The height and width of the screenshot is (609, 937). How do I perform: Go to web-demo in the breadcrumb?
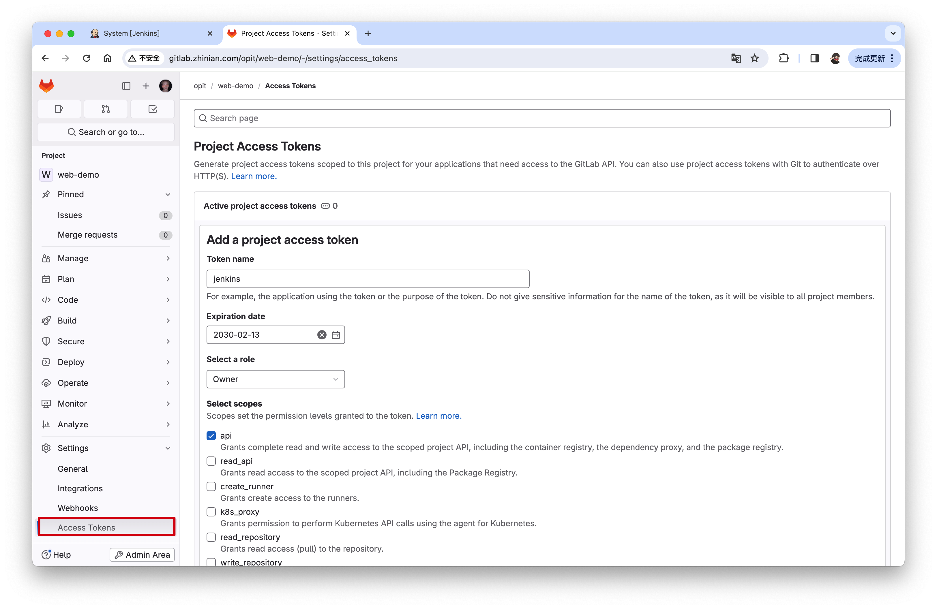[235, 86]
